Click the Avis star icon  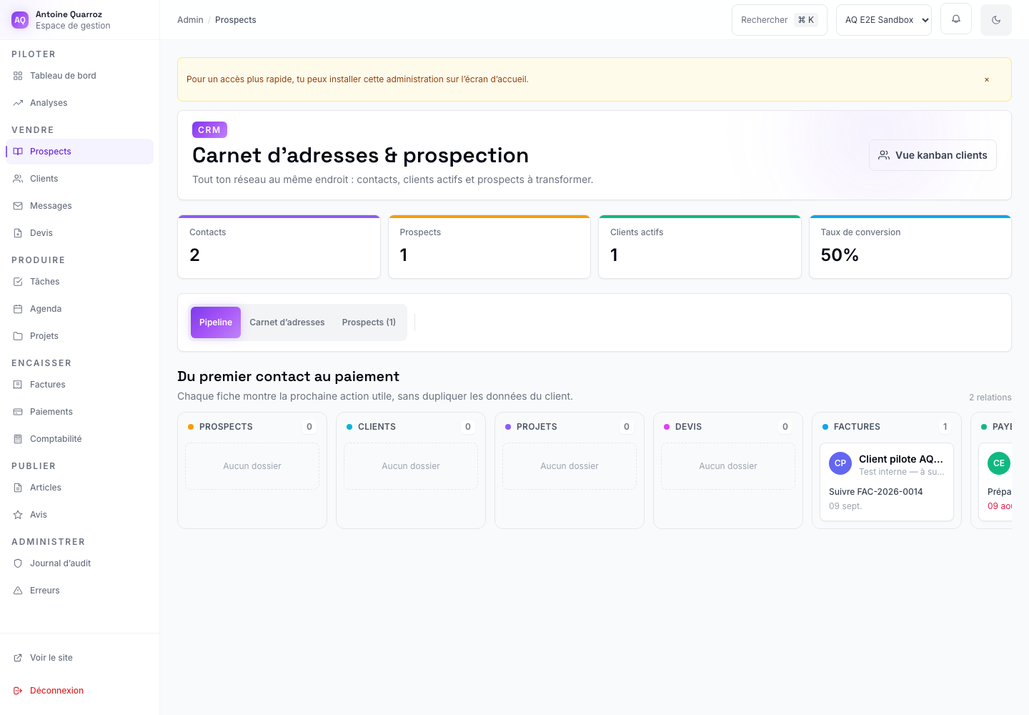pyautogui.click(x=18, y=515)
